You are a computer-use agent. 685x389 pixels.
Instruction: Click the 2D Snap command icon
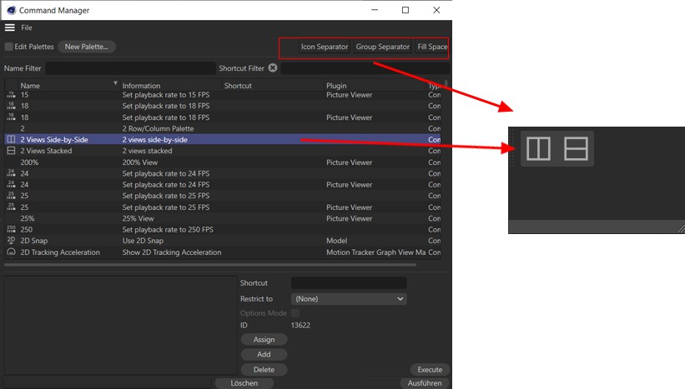[x=11, y=241]
